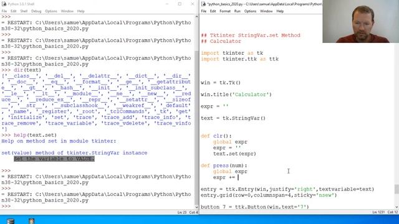Click 'def press(num):' line
The image size is (399, 224).
[x=224, y=166]
